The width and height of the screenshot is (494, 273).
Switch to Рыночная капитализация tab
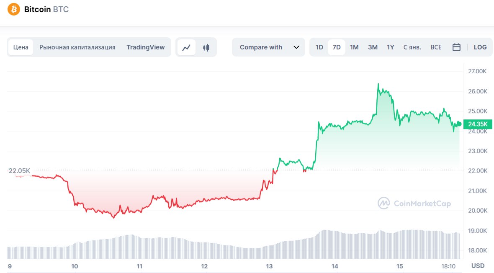click(x=77, y=47)
